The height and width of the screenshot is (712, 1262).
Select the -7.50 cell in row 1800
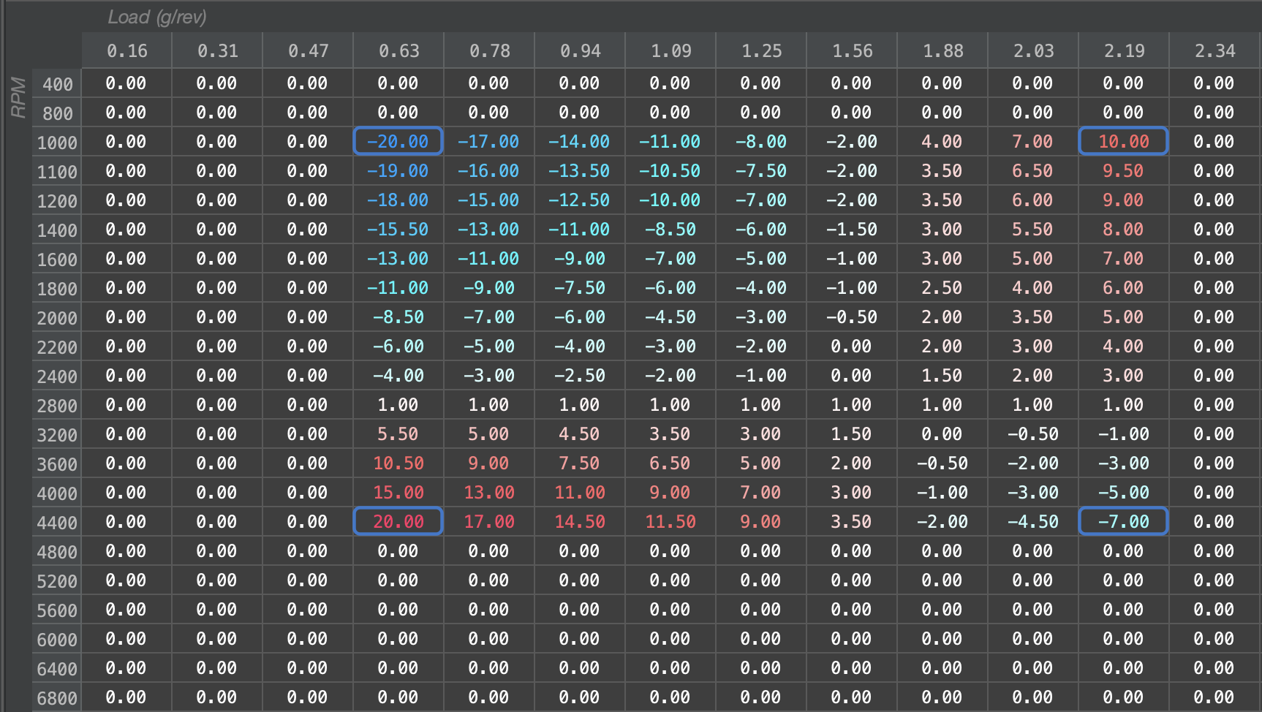(580, 287)
